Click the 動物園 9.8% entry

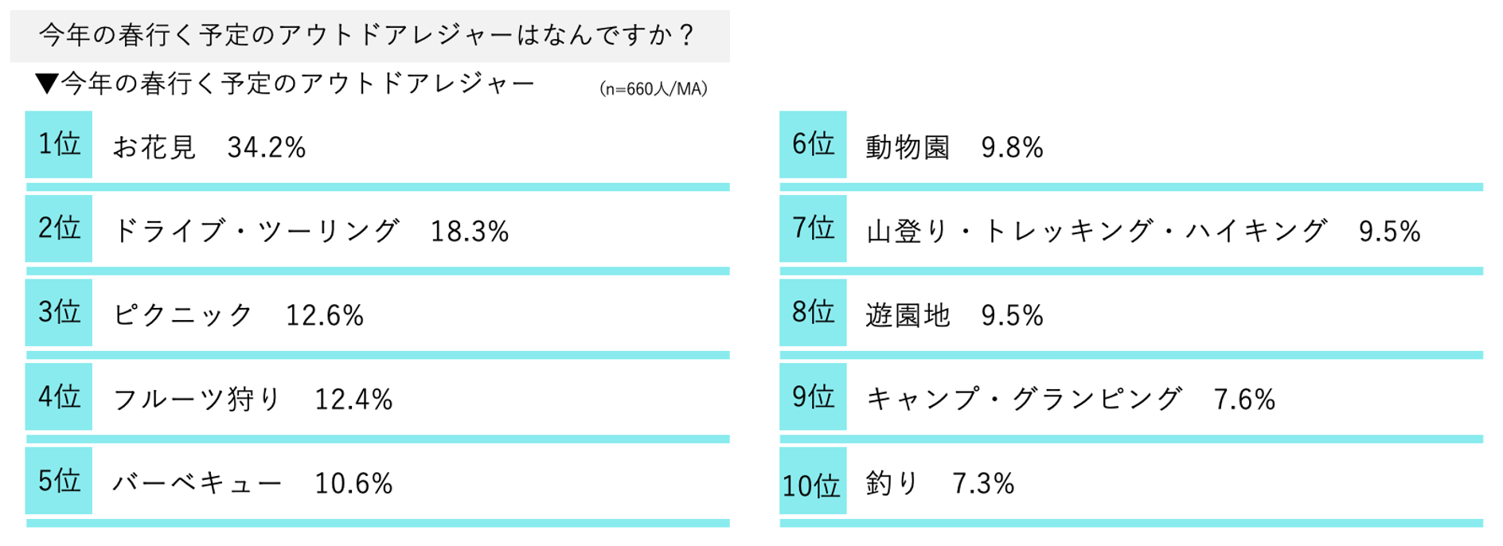pos(954,147)
